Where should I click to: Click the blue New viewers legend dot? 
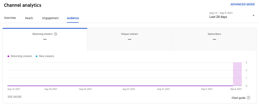(x=37, y=56)
